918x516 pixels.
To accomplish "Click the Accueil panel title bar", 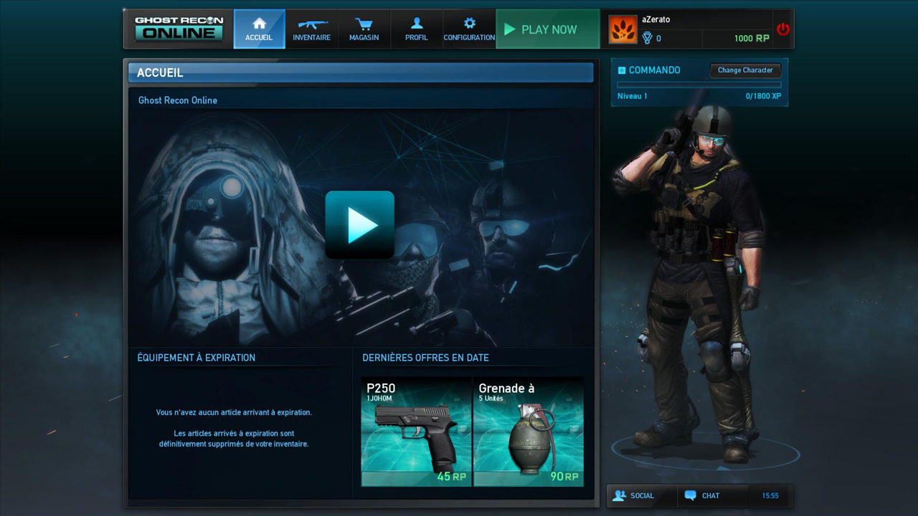I will (x=361, y=72).
